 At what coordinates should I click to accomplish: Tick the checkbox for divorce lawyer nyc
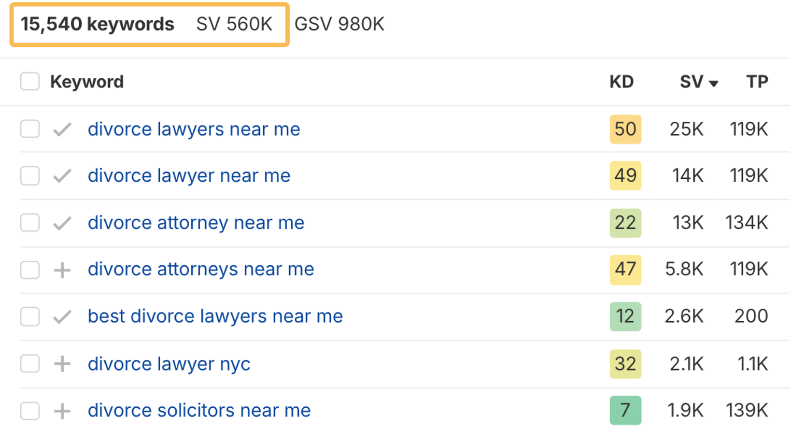pyautogui.click(x=30, y=364)
